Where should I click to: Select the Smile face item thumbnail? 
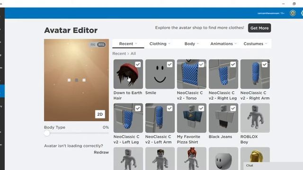tap(160, 74)
